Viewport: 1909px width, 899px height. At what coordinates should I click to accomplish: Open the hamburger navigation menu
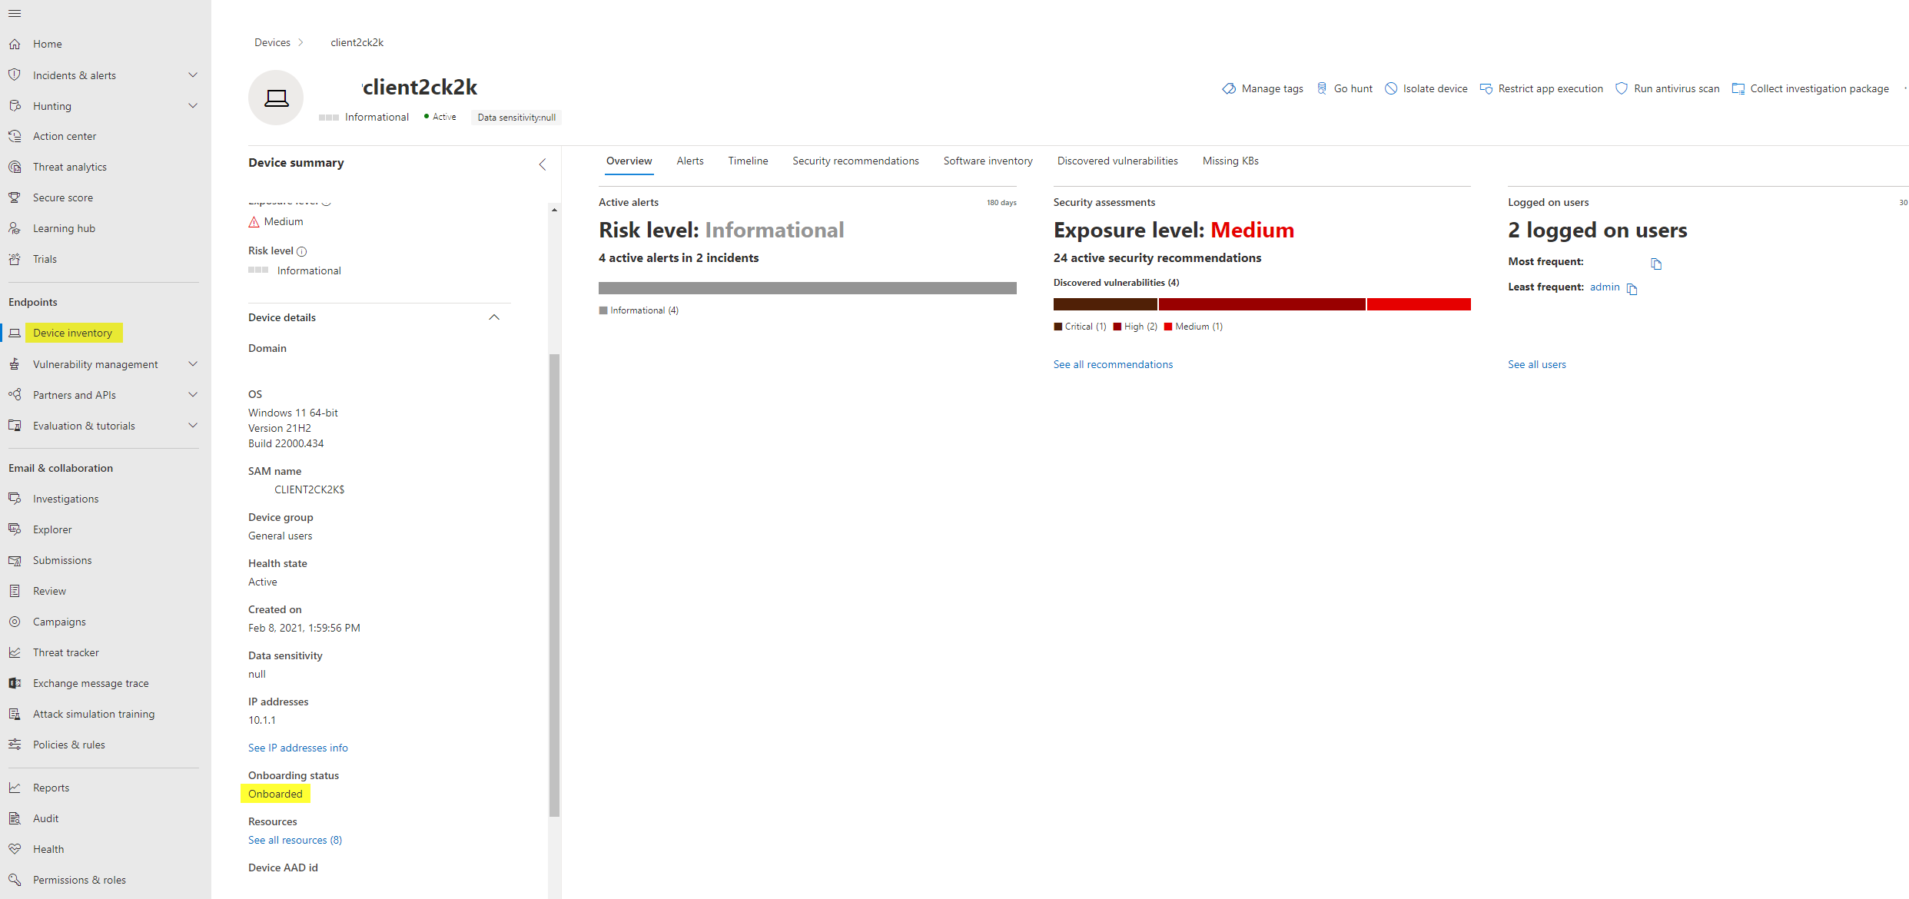[15, 13]
